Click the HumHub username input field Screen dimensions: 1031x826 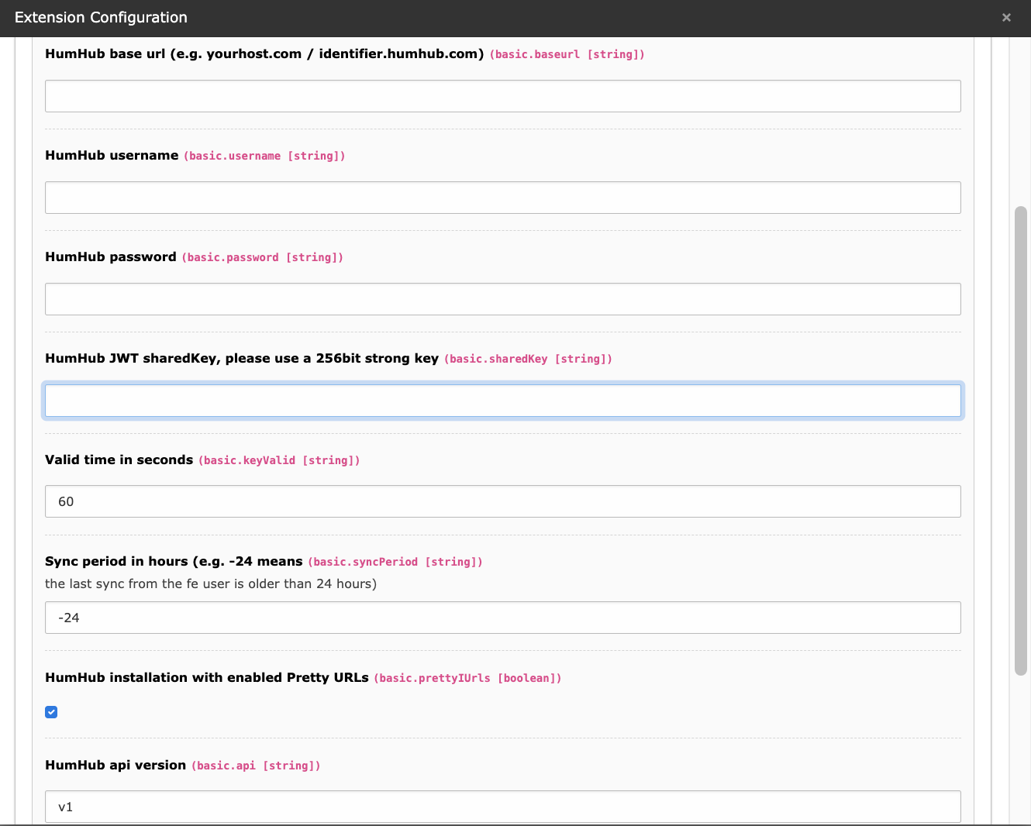[503, 198]
